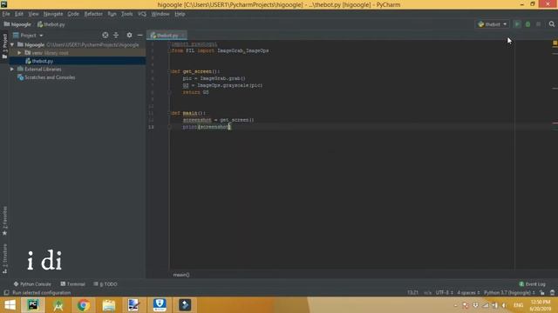Screen dimensions: 558x313
Task: Click the stop process icon
Action: point(539,24)
